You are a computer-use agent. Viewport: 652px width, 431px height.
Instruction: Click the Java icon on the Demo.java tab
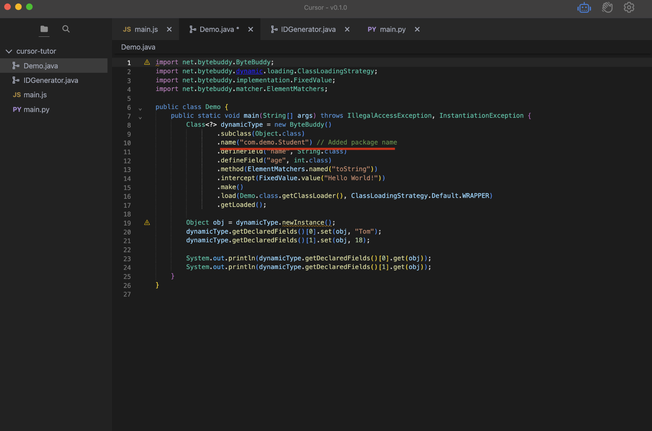click(x=193, y=29)
